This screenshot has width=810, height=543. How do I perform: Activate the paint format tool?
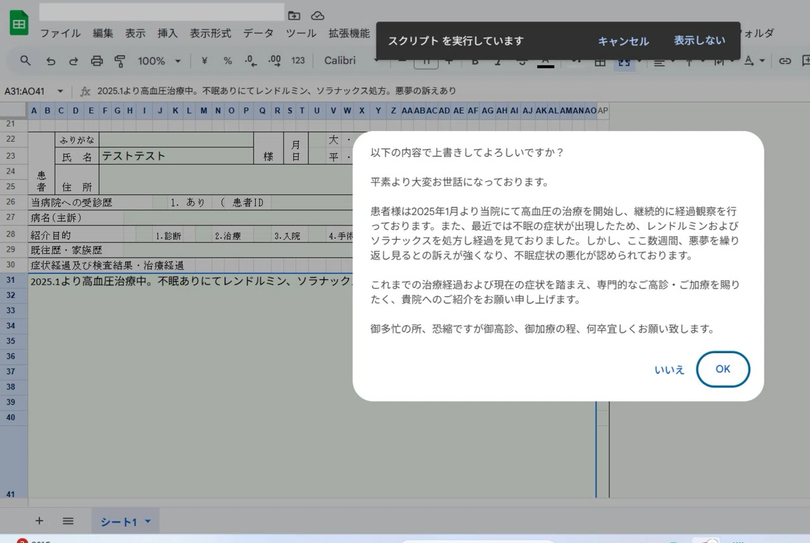(x=120, y=61)
